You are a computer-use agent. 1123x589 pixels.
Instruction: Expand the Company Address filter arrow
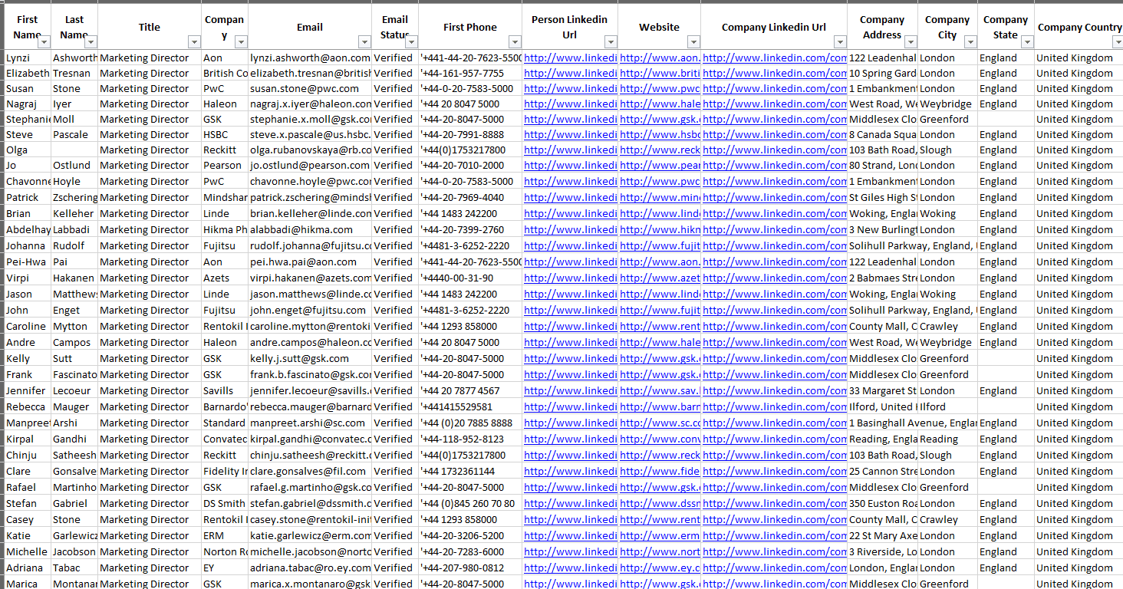[911, 42]
